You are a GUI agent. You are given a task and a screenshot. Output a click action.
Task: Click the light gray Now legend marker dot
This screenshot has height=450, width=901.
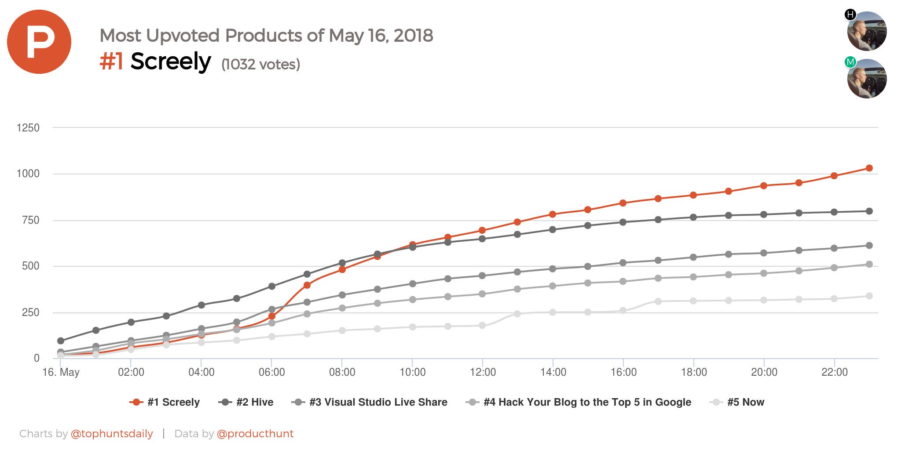pos(716,402)
